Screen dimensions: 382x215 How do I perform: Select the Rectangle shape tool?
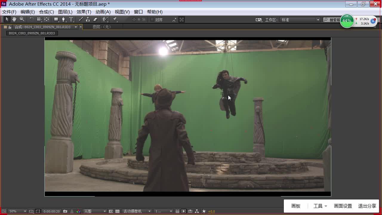(x=56, y=19)
